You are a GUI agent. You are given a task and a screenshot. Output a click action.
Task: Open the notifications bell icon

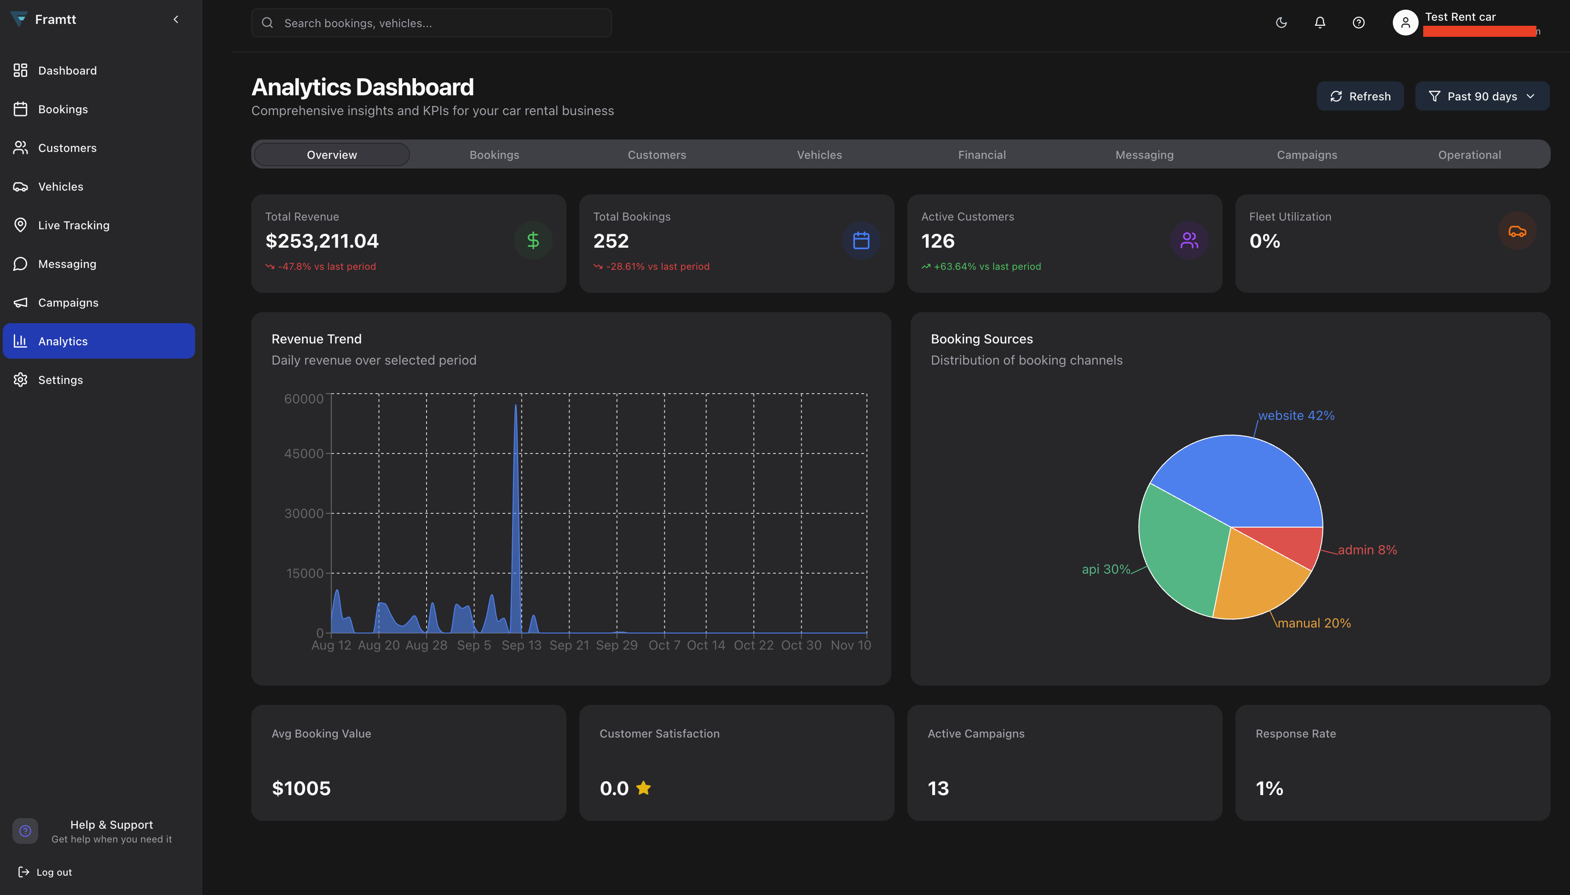click(x=1319, y=23)
